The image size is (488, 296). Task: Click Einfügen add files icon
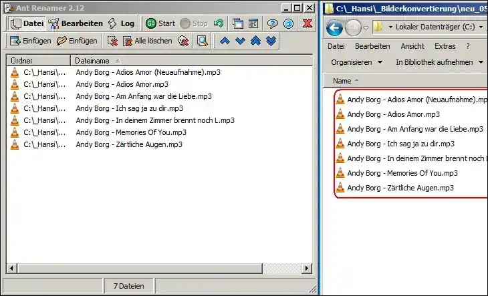tap(31, 41)
